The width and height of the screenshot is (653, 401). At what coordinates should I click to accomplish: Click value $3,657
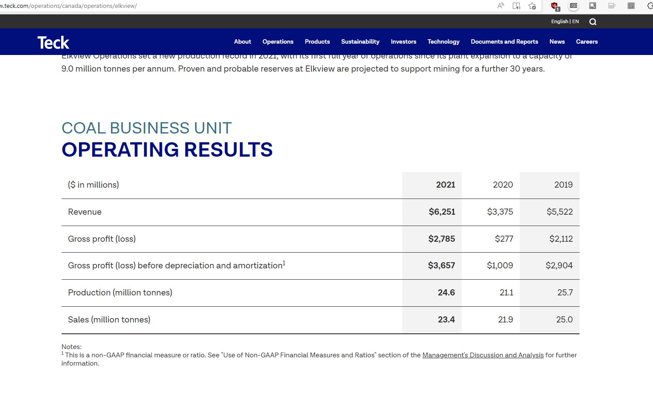point(442,265)
